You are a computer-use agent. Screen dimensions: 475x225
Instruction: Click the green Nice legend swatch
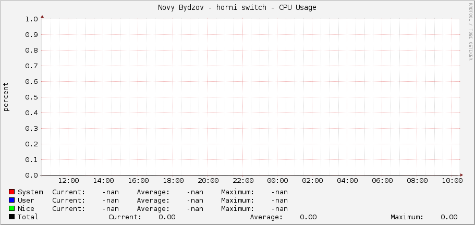[x=12, y=208]
